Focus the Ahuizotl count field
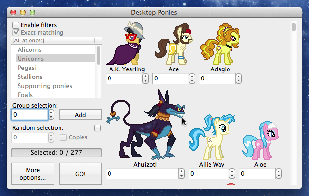The height and width of the screenshot is (196, 309). [142, 174]
